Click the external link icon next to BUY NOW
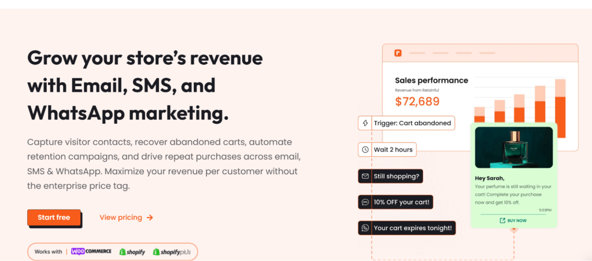 pyautogui.click(x=502, y=220)
